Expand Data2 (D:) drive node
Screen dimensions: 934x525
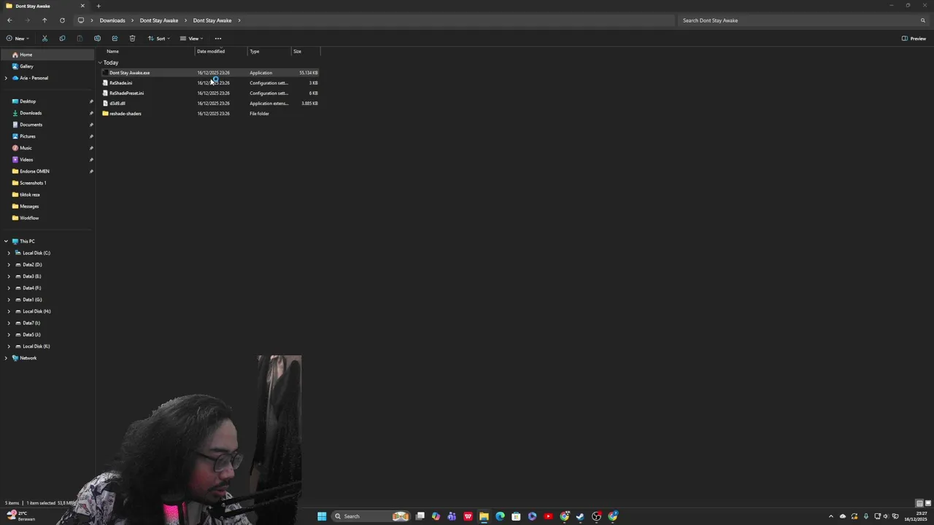(x=9, y=265)
